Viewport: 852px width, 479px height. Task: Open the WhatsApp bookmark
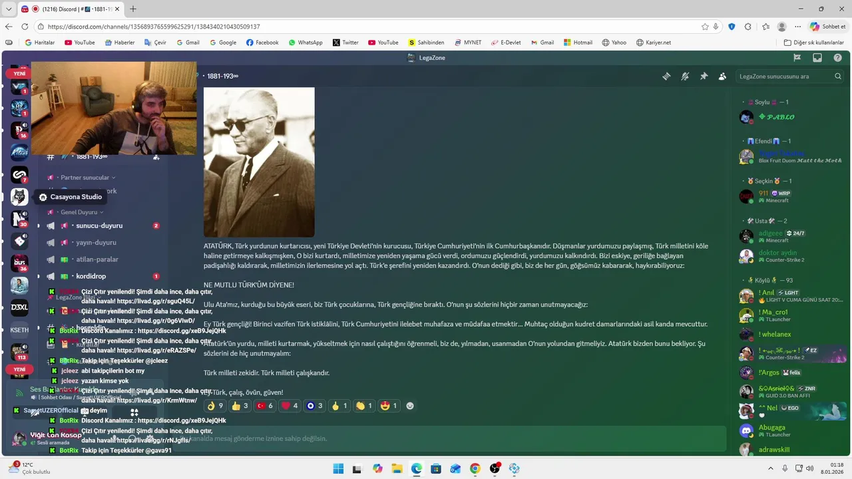point(305,43)
